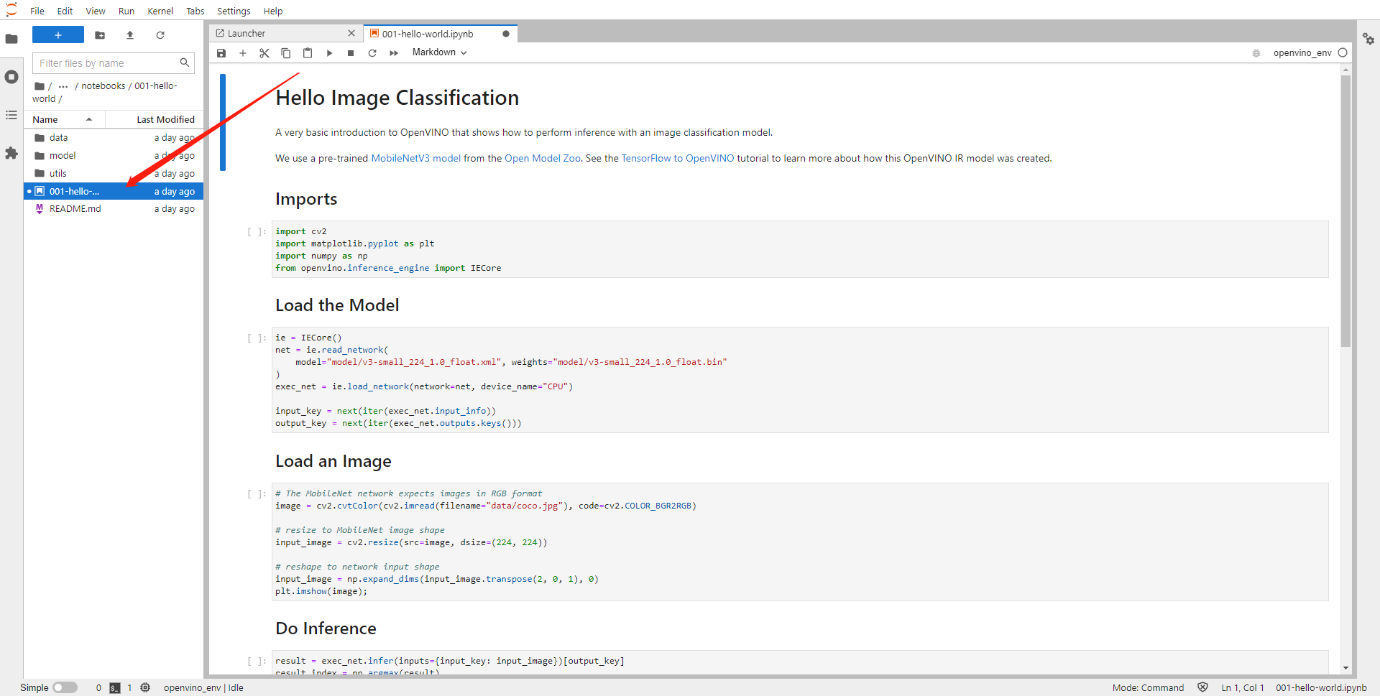
Task: Copy the selected cell
Action: point(286,53)
